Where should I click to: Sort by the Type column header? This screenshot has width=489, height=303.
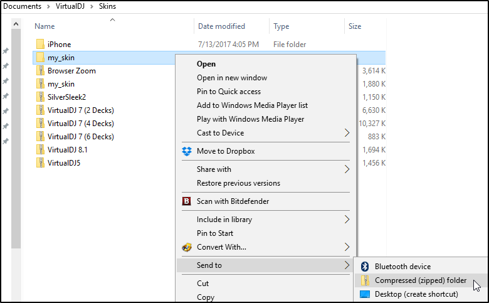[x=281, y=26]
